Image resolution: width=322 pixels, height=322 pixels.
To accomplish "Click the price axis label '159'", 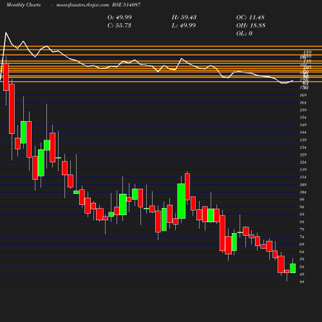I will pyautogui.click(x=303, y=110).
